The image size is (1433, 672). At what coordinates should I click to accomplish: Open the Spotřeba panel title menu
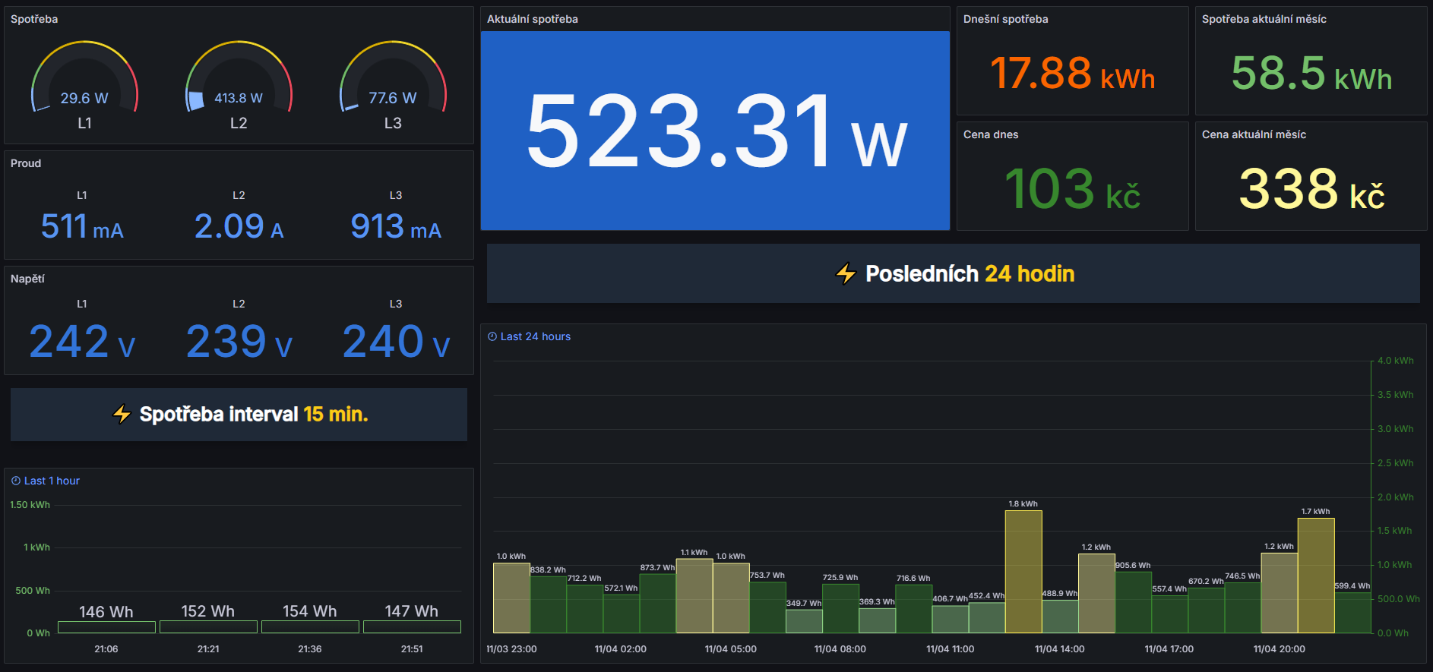(x=34, y=19)
